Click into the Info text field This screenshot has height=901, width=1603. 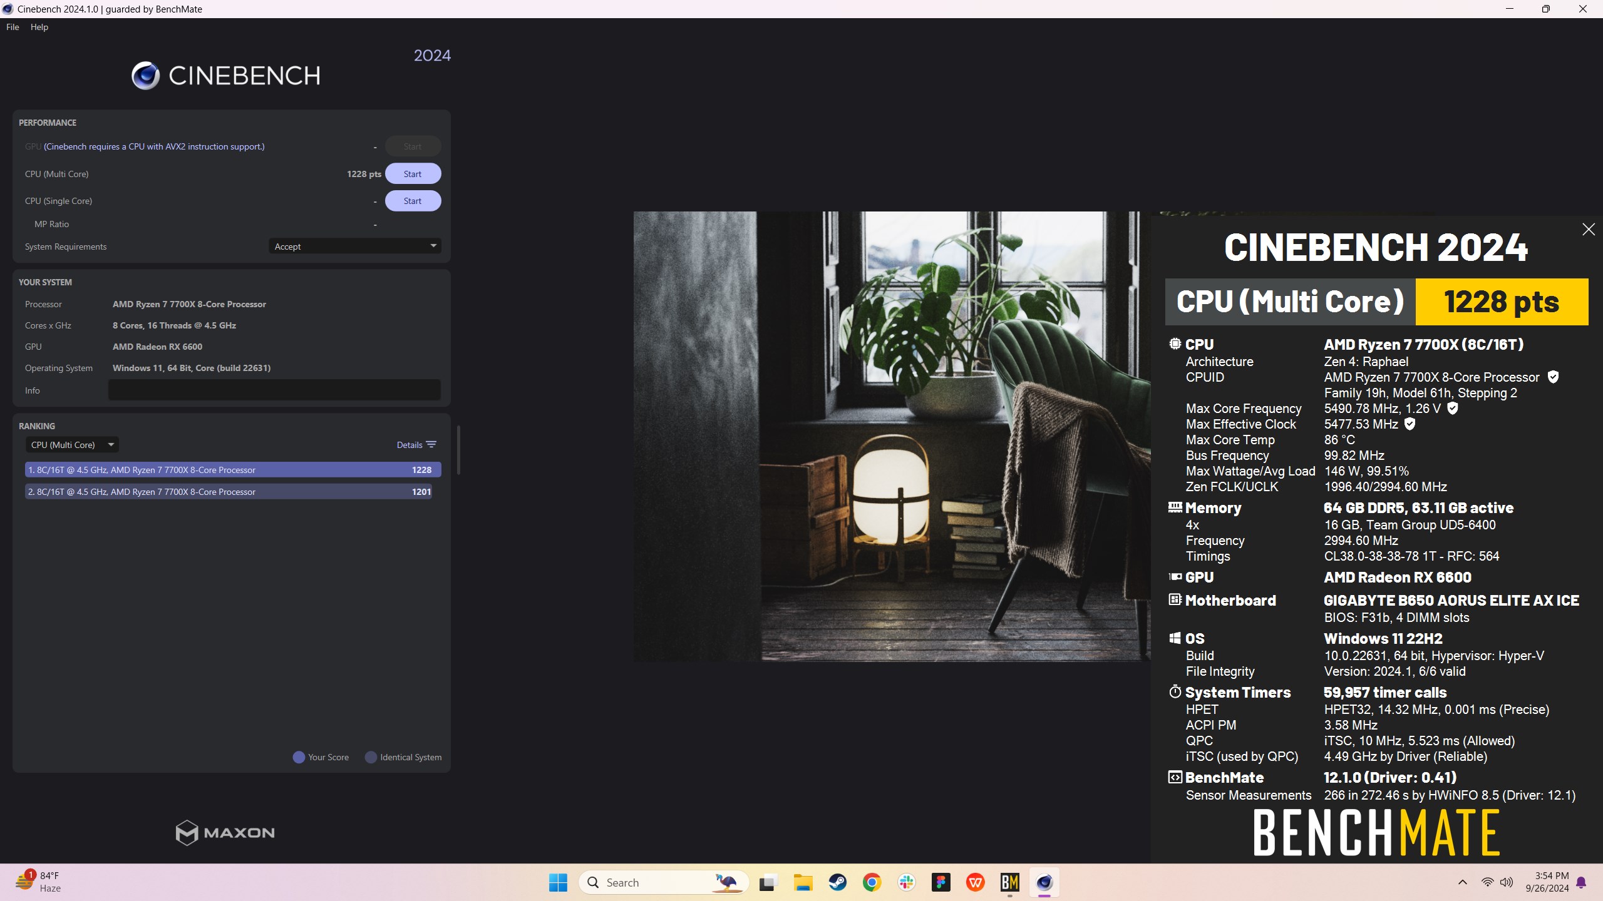tap(274, 390)
